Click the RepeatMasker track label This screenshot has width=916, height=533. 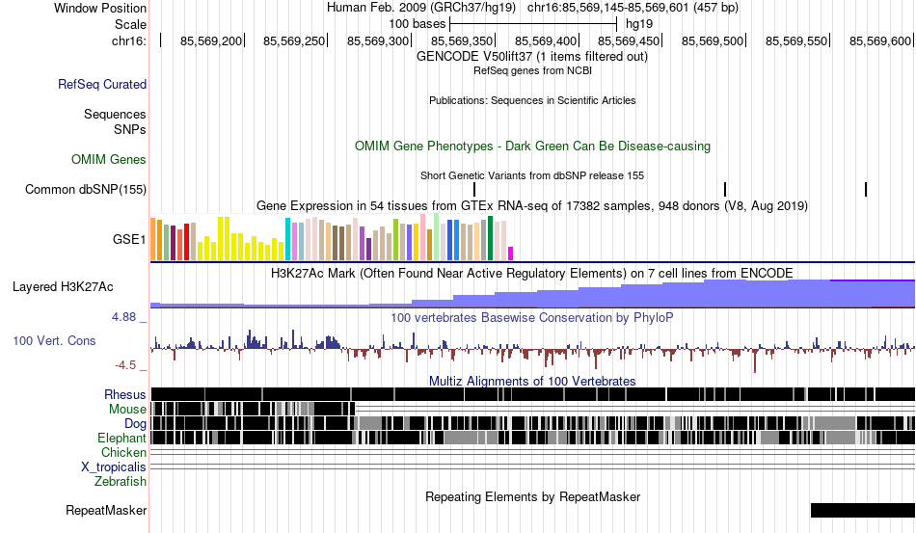point(106,510)
